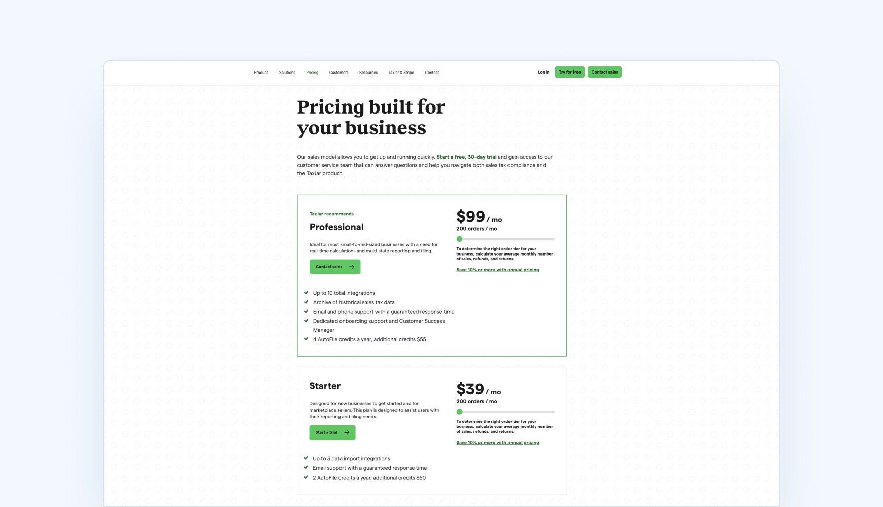Click the Starter plan slider track
The width and height of the screenshot is (883, 507).
click(505, 412)
